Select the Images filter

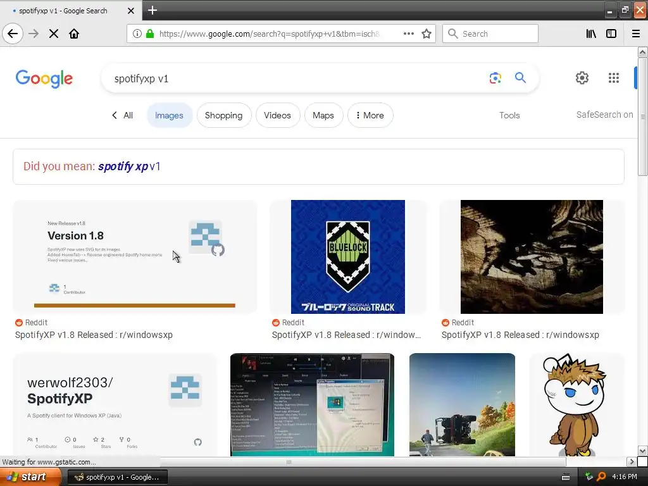pyautogui.click(x=169, y=115)
